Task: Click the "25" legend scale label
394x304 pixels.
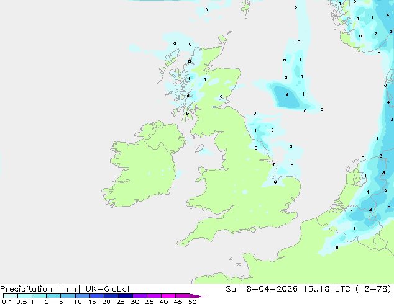Action: [121, 302]
